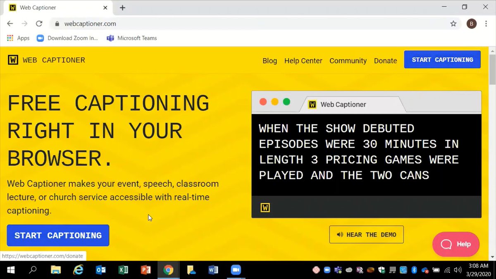Click the Windows Security shield tray icon
496x279 pixels.
point(382,270)
